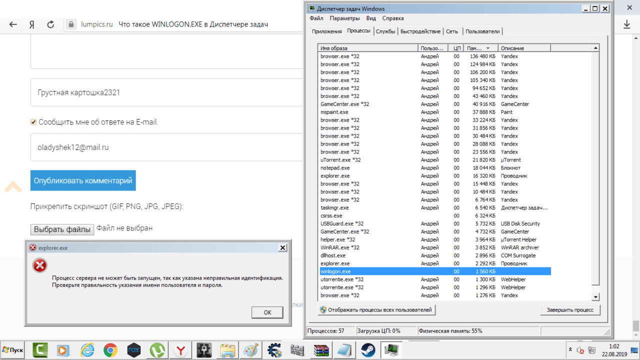
Task: Switch to Приложения tab
Action: [x=326, y=31]
